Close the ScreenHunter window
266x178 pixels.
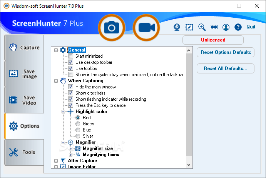(x=257, y=6)
